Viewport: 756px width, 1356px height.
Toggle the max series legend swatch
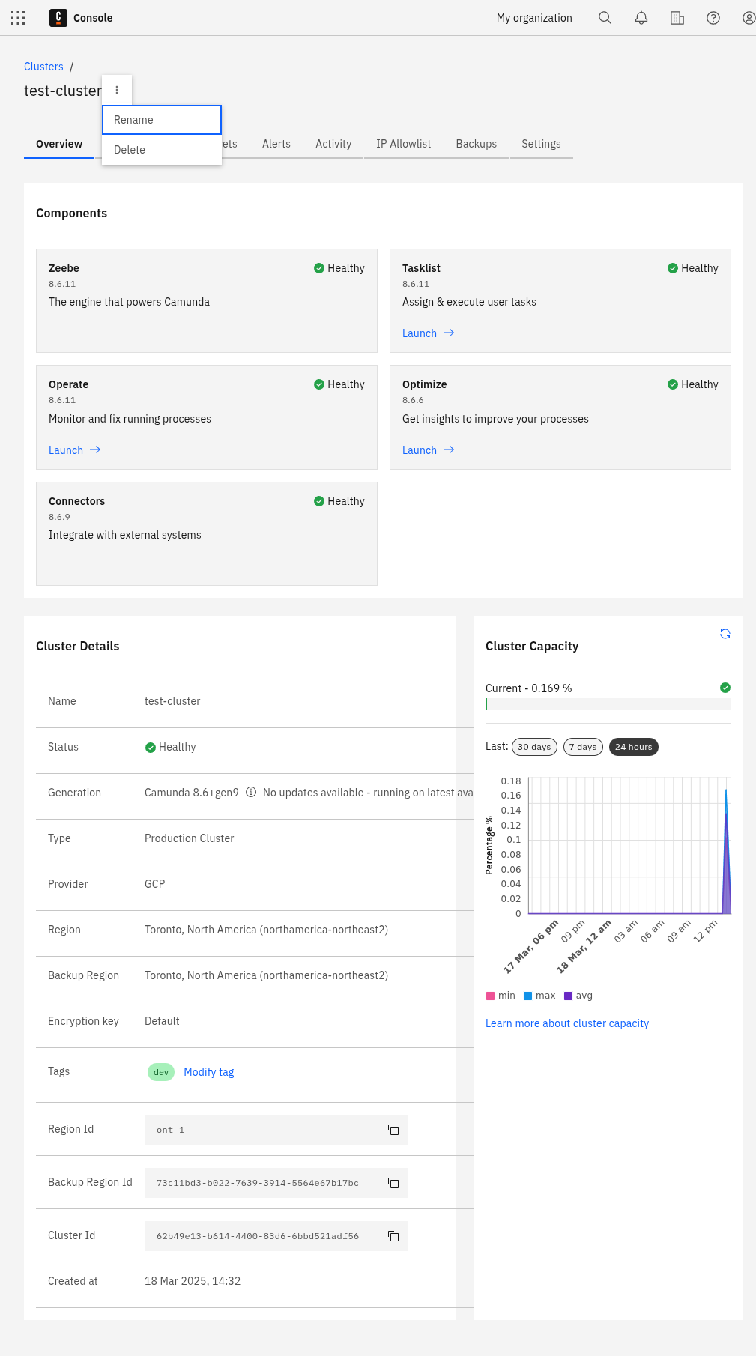pos(527,996)
